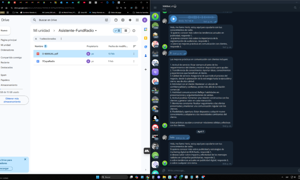300x180 pixels.
Task: Open the 'Seno APE' bookmark
Action: [x=83, y=12]
